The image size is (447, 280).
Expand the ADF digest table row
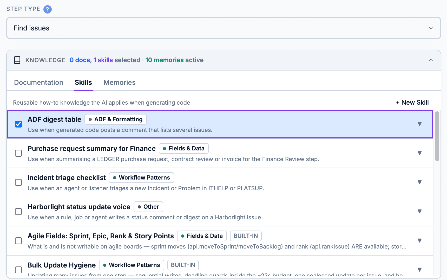419,124
